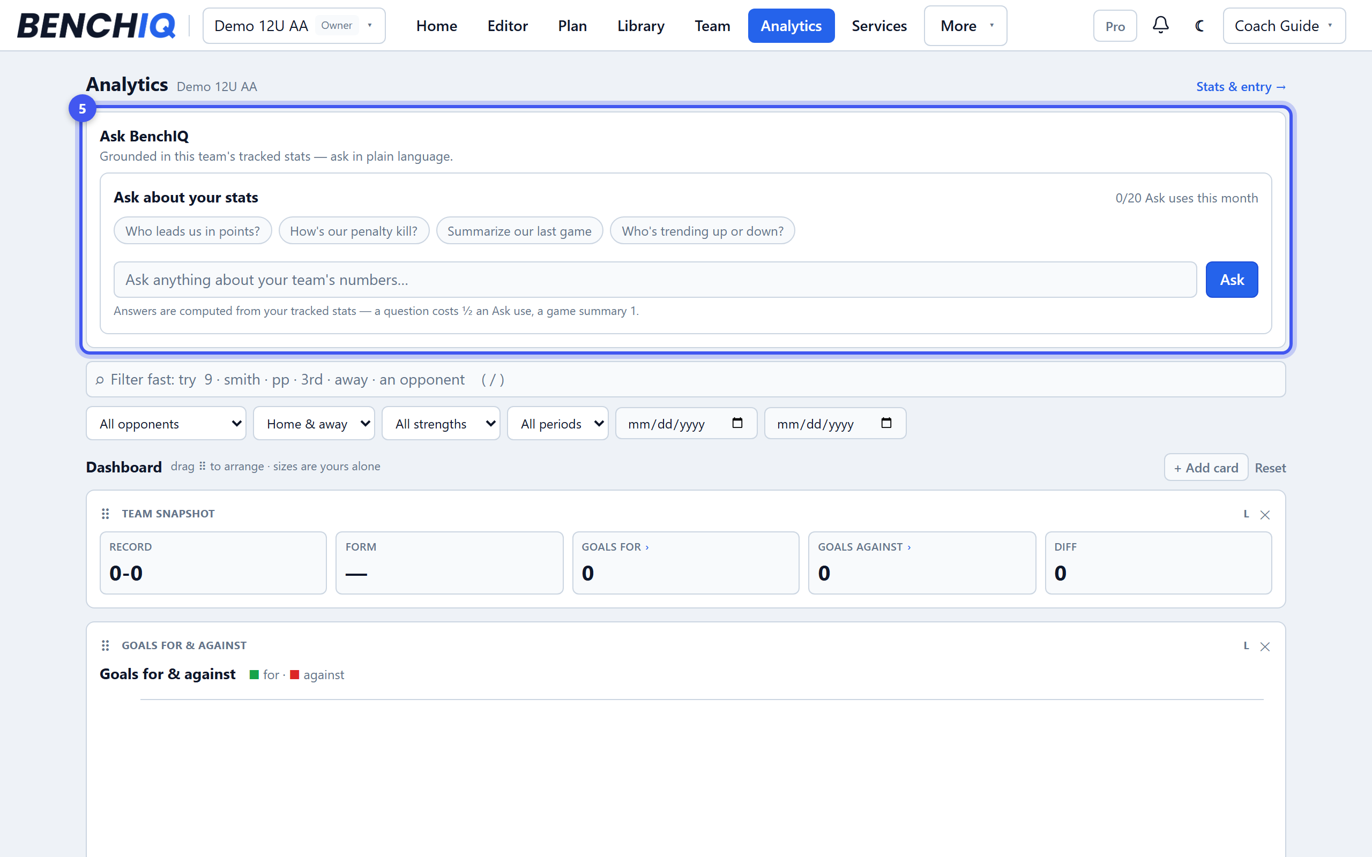Open calendar picker on first date field
1372x857 pixels.
pyautogui.click(x=737, y=423)
